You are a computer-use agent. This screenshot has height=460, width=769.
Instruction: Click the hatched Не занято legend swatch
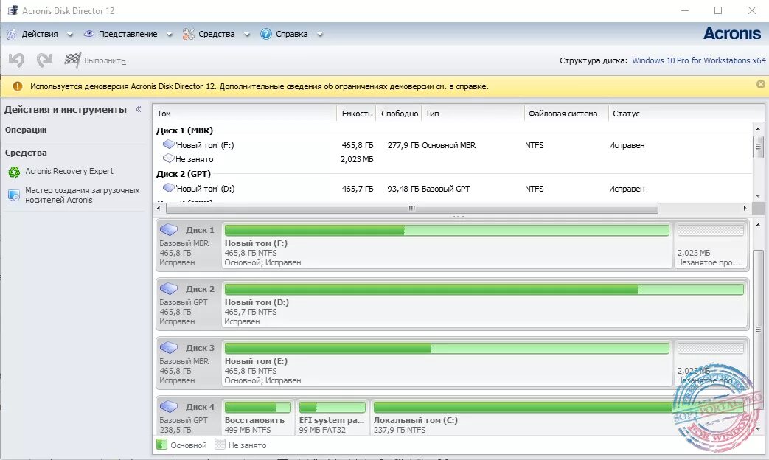pos(220,445)
